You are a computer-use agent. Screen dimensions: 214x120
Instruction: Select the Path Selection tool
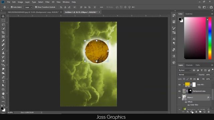pyautogui.click(x=3, y=85)
